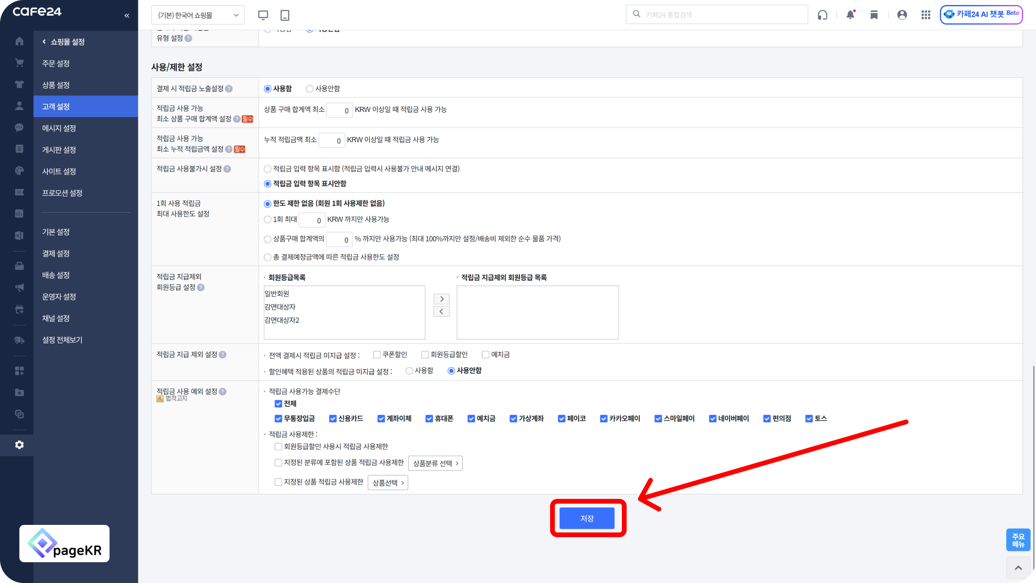The height and width of the screenshot is (583, 1036).
Task: Open 카페24 AI 챗봇 button
Action: point(981,14)
